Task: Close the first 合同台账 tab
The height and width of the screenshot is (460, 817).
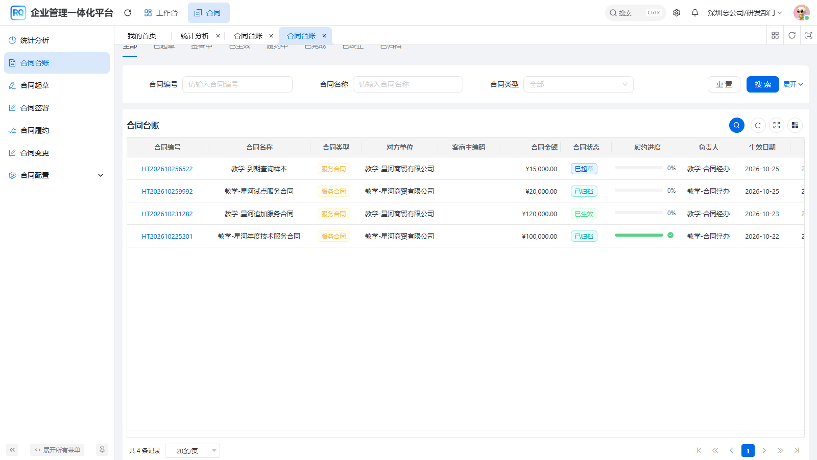Action: click(x=271, y=36)
